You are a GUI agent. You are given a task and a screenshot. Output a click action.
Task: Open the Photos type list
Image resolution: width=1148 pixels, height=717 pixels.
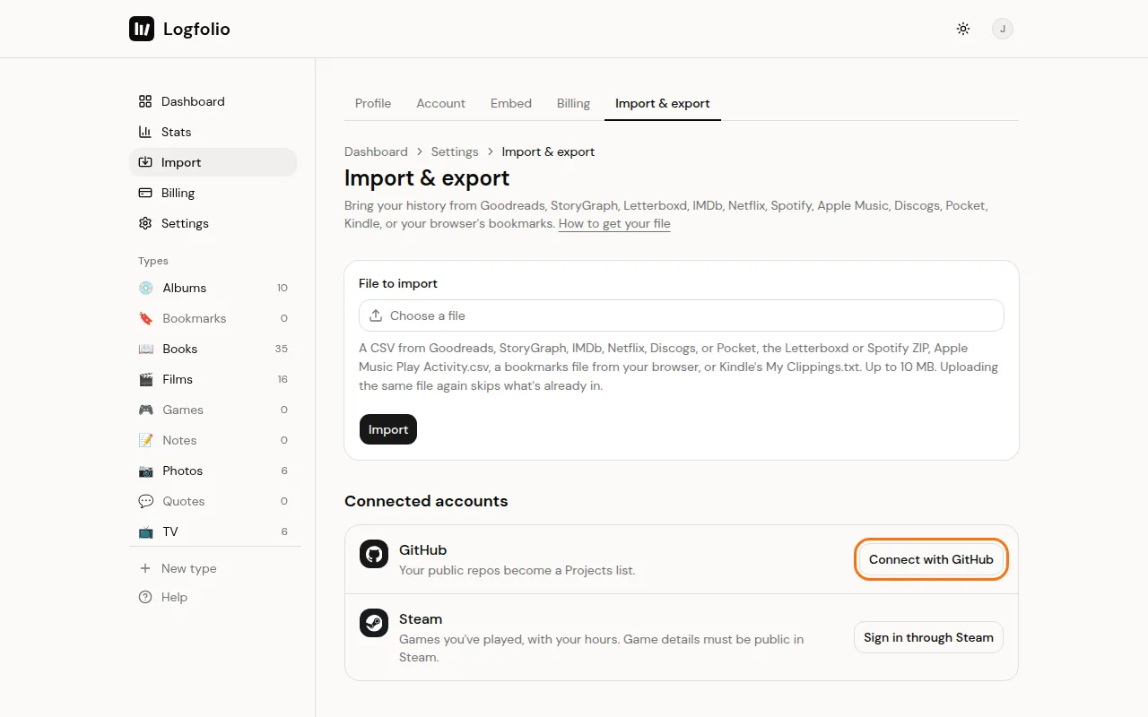click(213, 471)
